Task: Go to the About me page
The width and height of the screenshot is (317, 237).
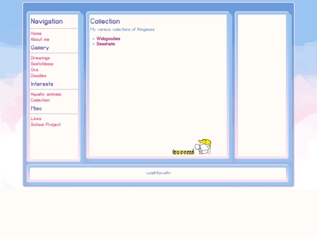Action: pyautogui.click(x=40, y=39)
